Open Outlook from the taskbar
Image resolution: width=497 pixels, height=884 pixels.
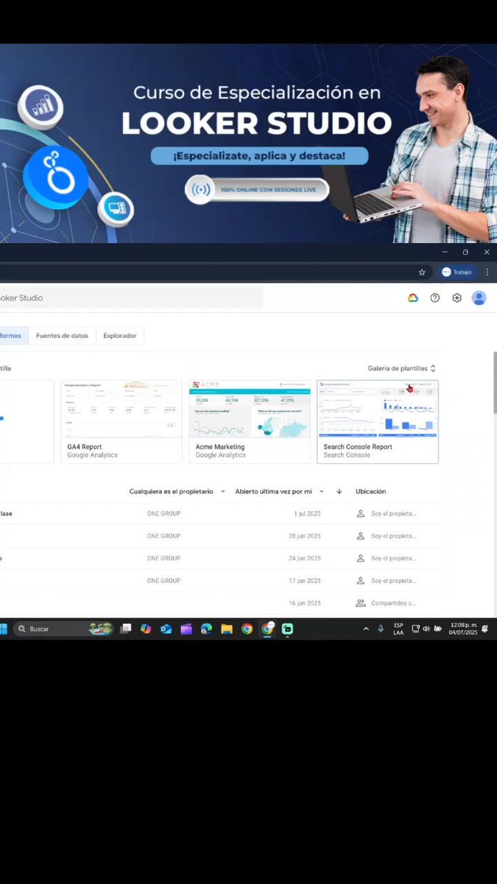166,629
